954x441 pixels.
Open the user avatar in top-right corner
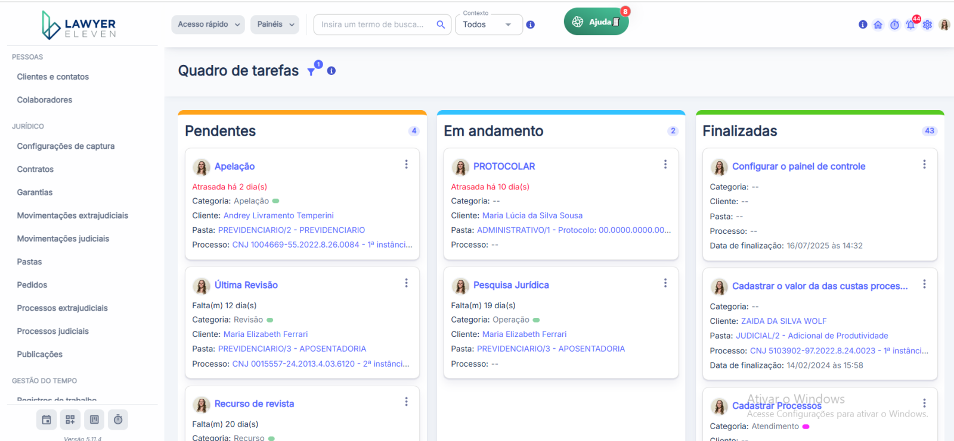pyautogui.click(x=944, y=25)
